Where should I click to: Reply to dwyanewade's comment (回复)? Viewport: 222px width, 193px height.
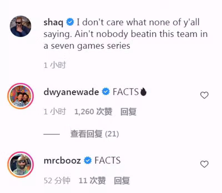tap(128, 112)
